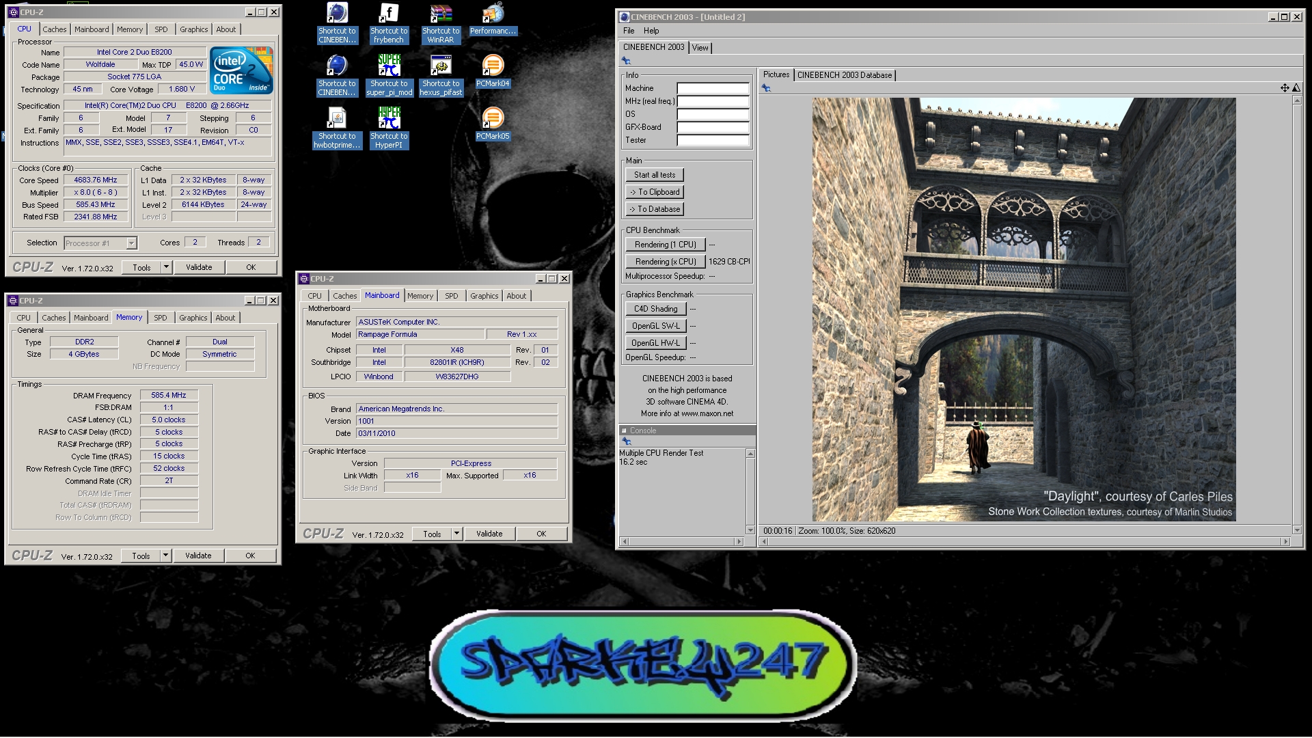
Task: Switch to the Graphics tab in the CPU-Z Memory window
Action: point(193,318)
